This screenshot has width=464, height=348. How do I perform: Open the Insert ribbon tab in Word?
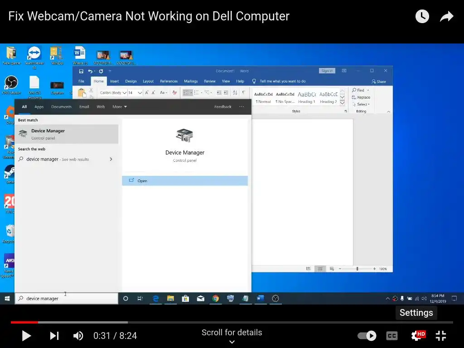click(115, 81)
